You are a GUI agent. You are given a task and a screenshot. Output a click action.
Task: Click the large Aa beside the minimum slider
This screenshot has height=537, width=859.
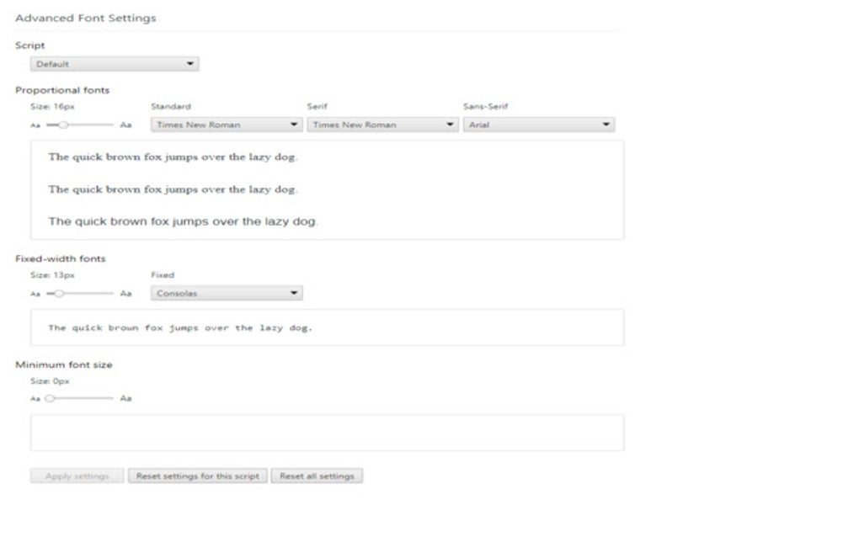pos(125,397)
